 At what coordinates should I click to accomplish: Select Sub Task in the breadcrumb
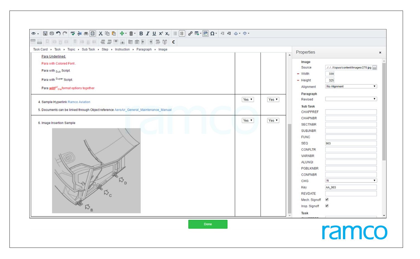[x=88, y=49]
